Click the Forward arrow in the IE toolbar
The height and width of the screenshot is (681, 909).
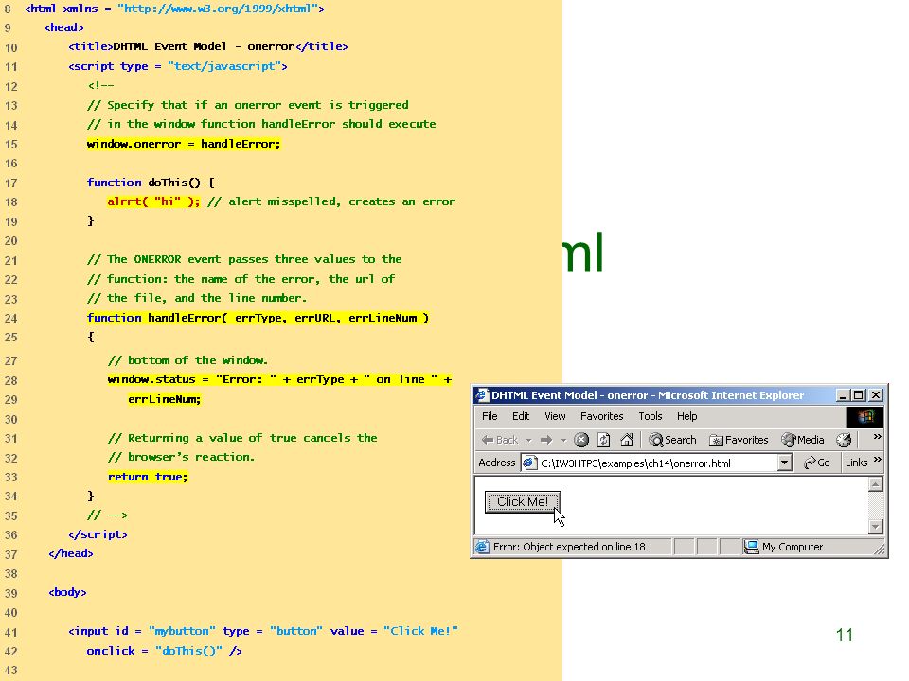pyautogui.click(x=546, y=440)
